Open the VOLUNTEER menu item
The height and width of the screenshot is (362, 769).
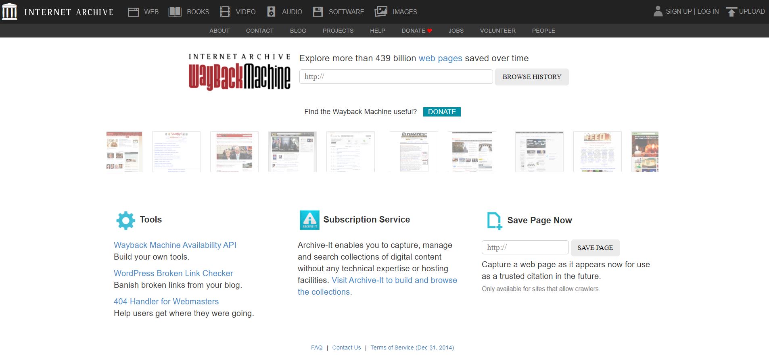[498, 31]
